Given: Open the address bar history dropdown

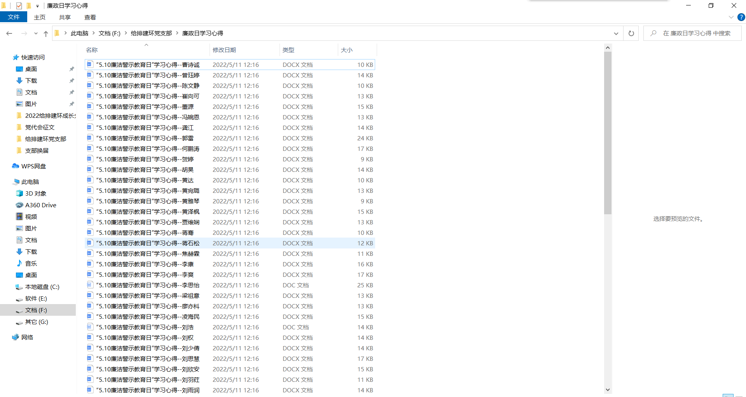Looking at the screenshot, I should coord(616,33).
